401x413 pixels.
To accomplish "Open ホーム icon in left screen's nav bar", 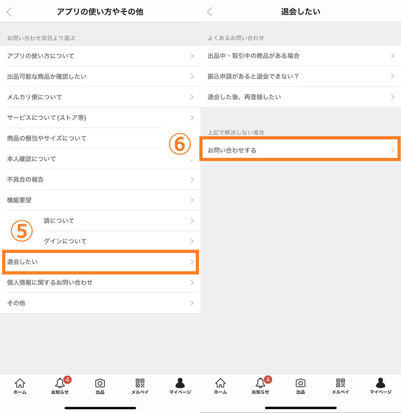I will [x=20, y=386].
